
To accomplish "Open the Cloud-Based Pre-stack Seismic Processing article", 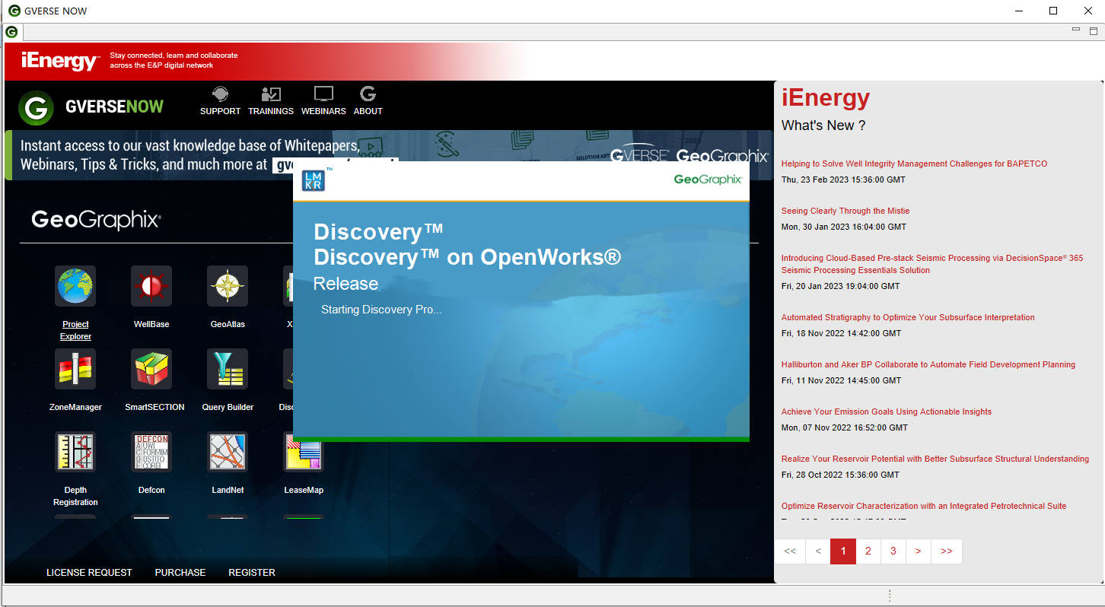I will (932, 264).
